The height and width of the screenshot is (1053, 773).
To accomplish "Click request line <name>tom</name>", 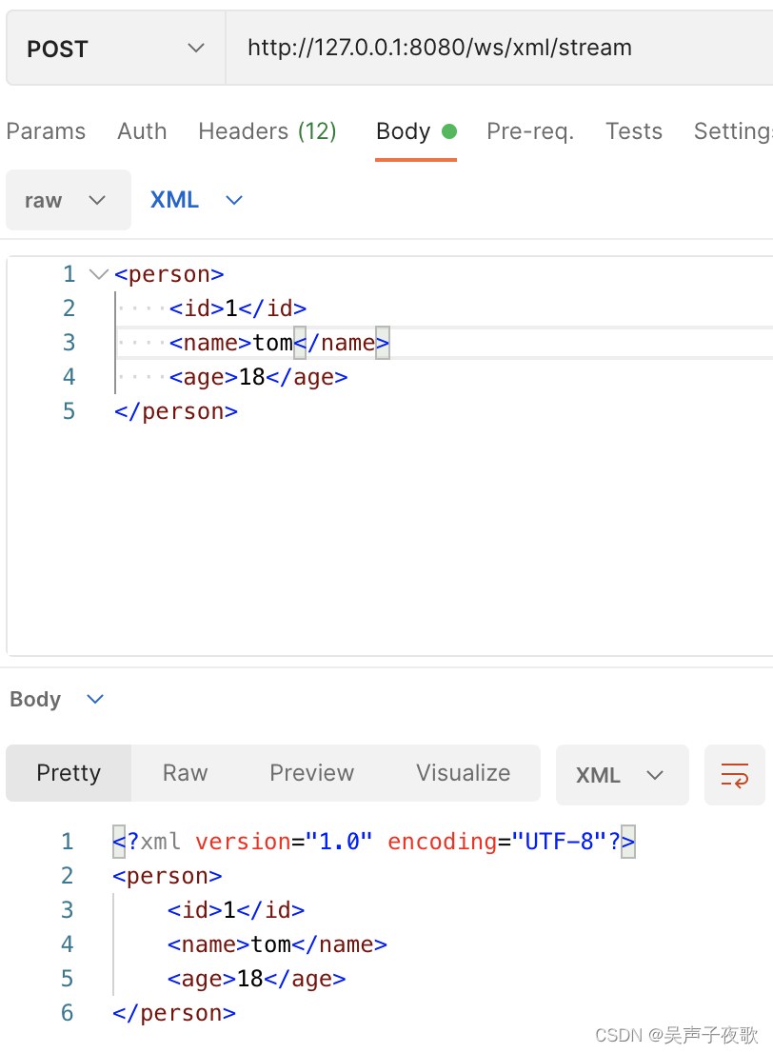I will pyautogui.click(x=279, y=343).
